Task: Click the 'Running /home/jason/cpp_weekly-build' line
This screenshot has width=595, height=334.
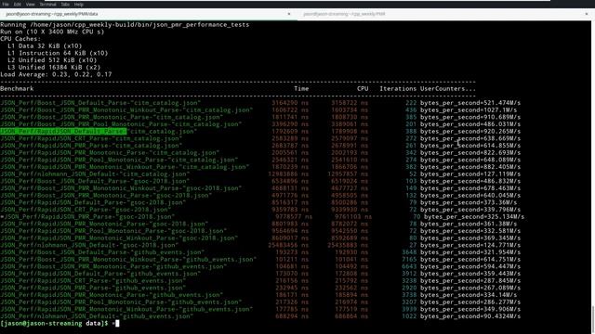Action: [125, 25]
